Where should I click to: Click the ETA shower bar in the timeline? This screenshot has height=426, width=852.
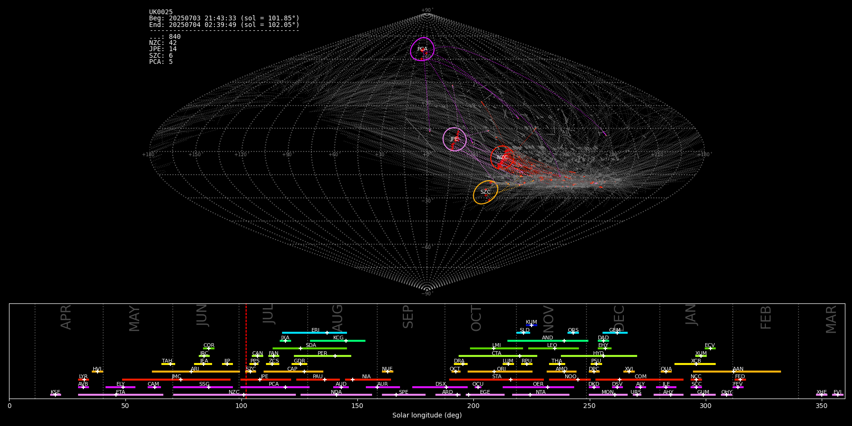pyautogui.click(x=121, y=395)
